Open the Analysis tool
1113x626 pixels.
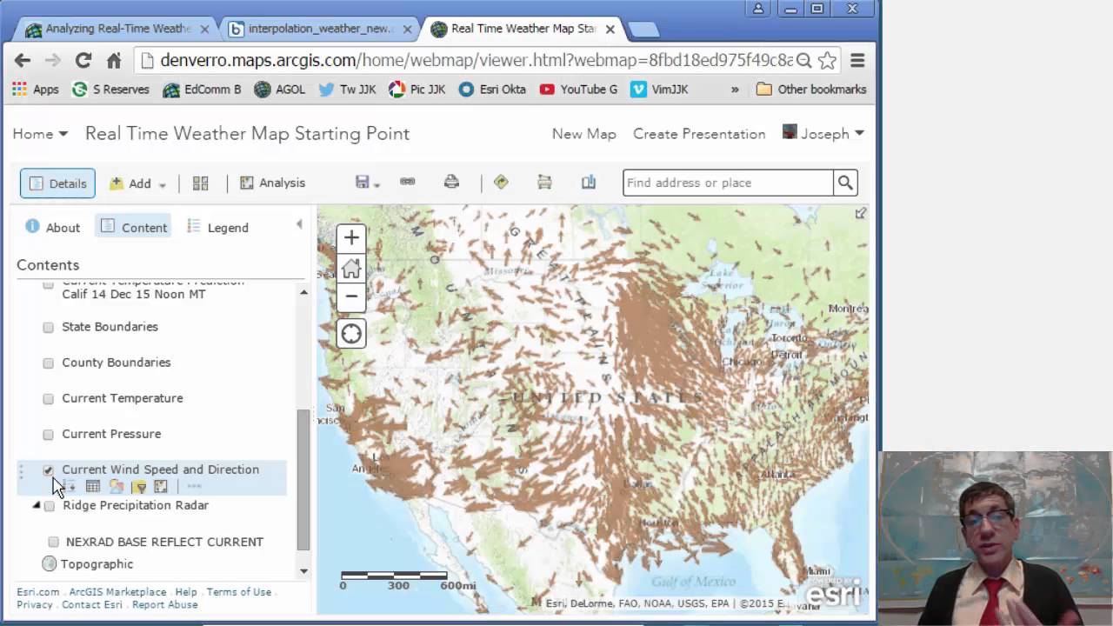[272, 183]
